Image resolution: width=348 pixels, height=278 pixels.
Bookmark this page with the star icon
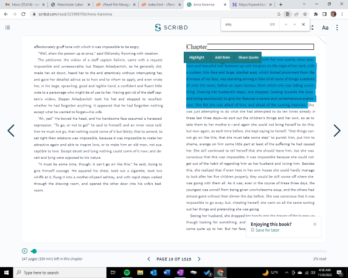(x=305, y=14)
